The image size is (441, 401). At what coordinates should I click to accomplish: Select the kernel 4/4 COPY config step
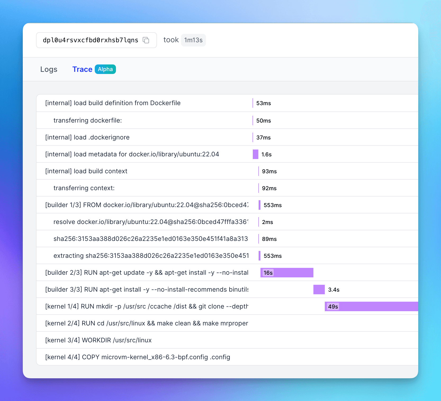[x=137, y=357]
